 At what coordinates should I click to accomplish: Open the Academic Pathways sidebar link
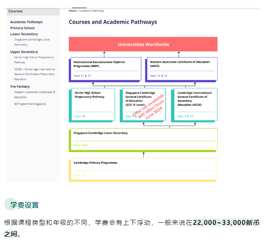(x=26, y=22)
